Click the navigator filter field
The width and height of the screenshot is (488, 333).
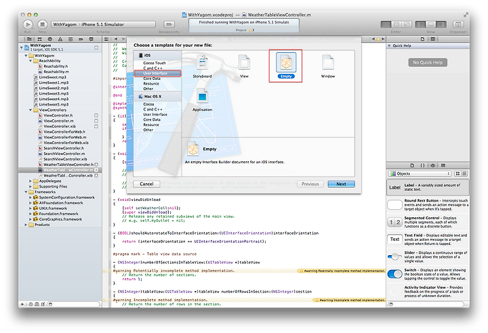(74, 304)
